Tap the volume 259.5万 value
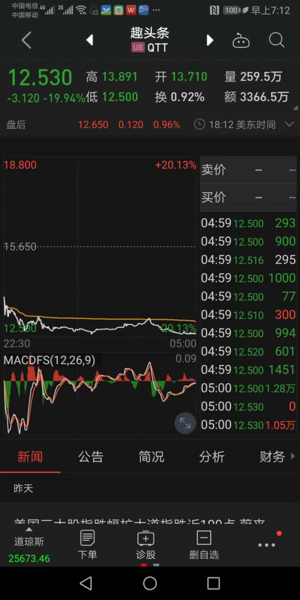 pyautogui.click(x=261, y=77)
